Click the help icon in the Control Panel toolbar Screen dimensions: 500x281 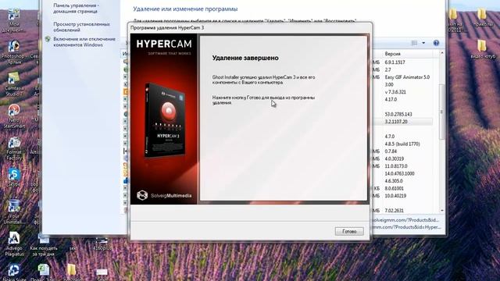click(436, 43)
